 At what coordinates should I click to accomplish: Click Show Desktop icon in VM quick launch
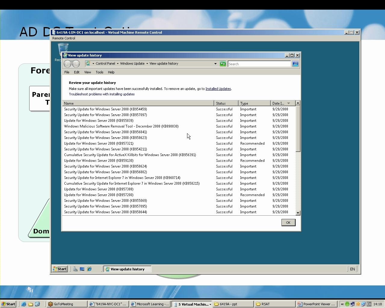(x=82, y=269)
